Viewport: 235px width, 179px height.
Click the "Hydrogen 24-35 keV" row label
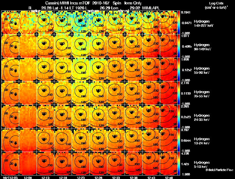coord(202,118)
